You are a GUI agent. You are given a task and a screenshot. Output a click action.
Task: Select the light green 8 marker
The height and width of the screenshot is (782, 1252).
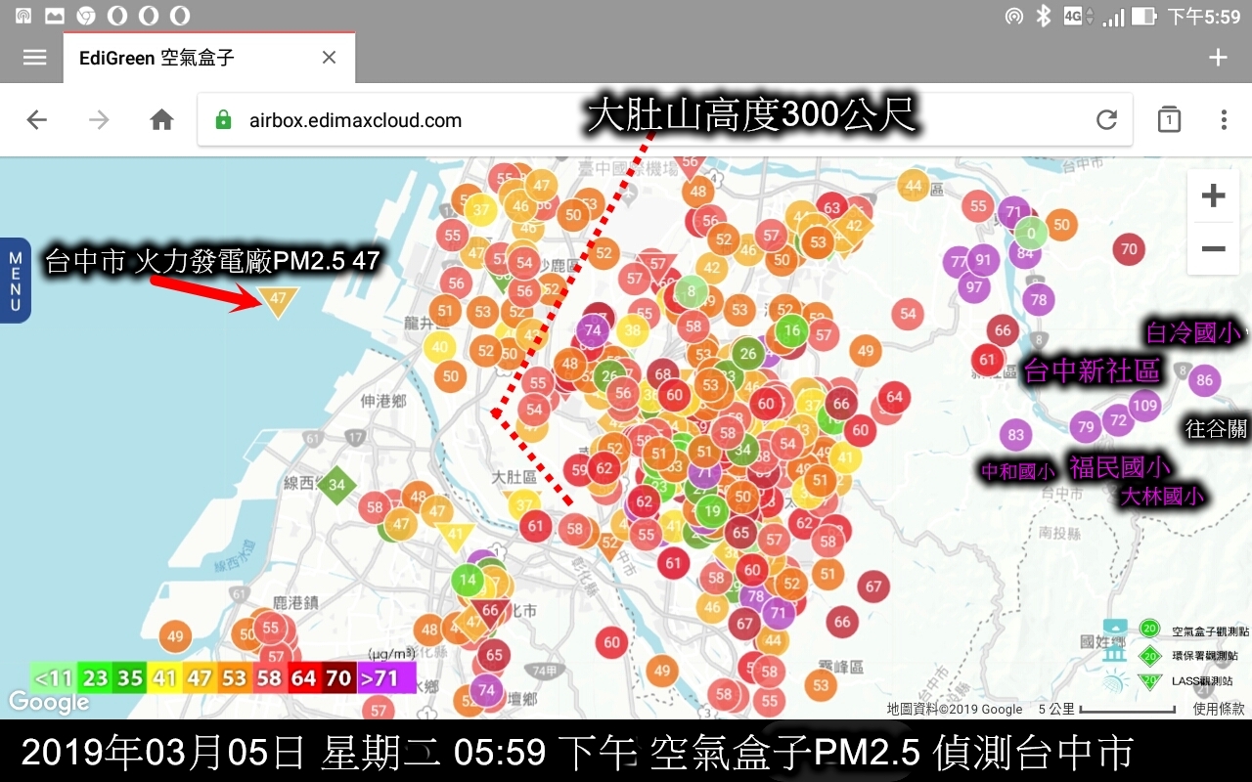pyautogui.click(x=692, y=290)
